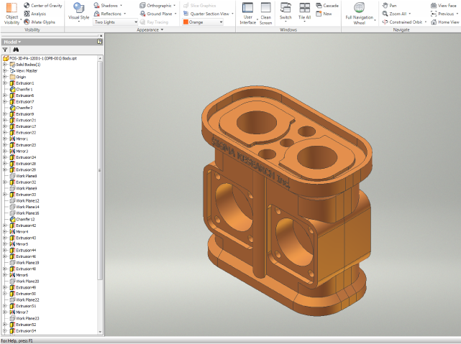Viewport: 461px width, 344px height.
Task: Open the Model browser help icon
Action: pyautogui.click(x=99, y=42)
